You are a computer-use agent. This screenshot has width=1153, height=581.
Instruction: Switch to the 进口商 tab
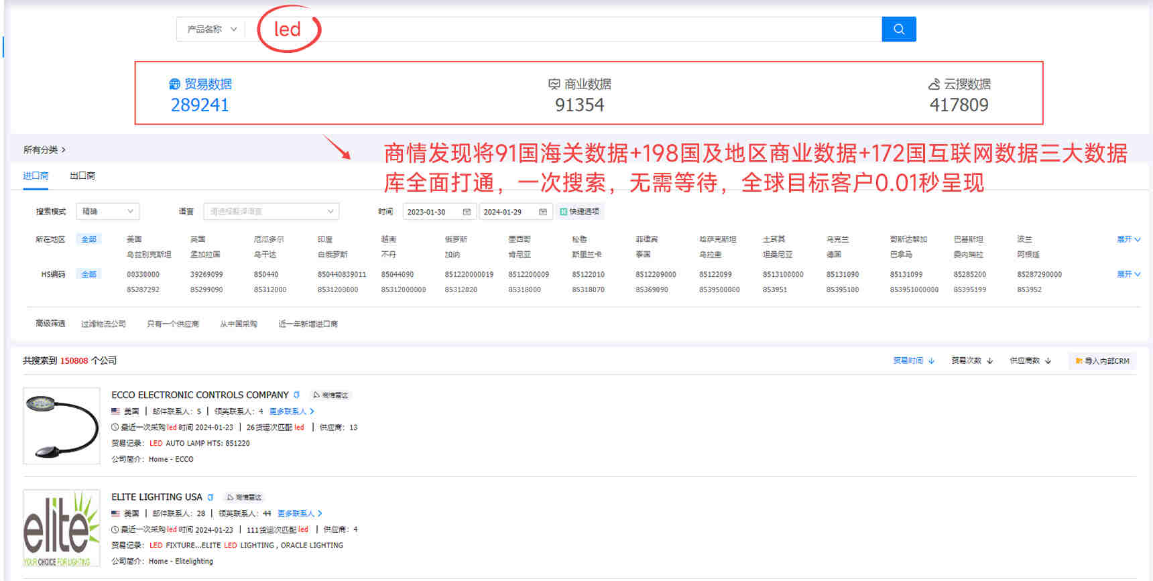36,176
